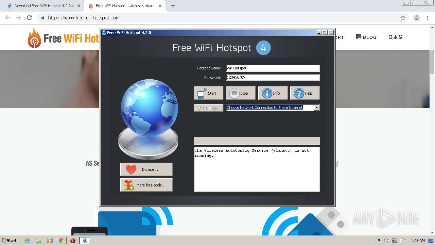Open the network tray icon
The height and width of the screenshot is (245, 435).
click(395, 241)
